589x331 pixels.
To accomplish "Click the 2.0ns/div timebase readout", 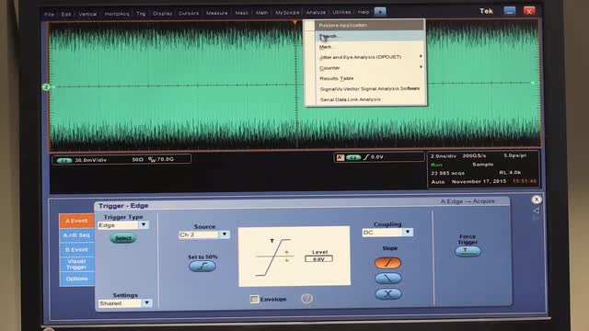I will tap(444, 155).
